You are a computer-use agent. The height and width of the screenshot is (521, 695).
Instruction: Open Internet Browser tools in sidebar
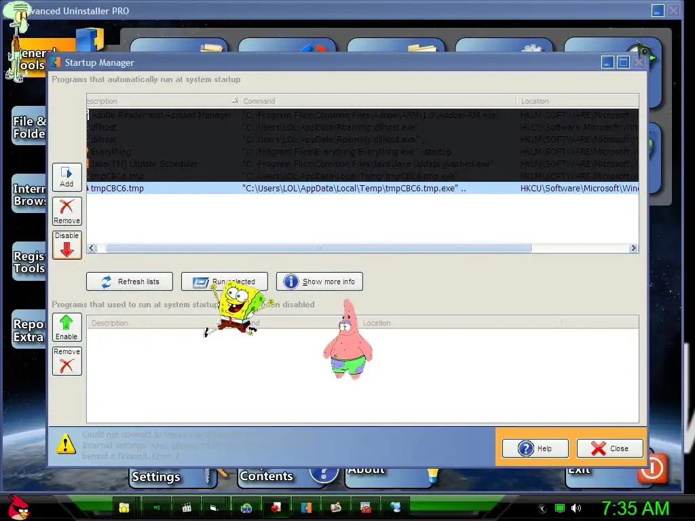(x=29, y=195)
